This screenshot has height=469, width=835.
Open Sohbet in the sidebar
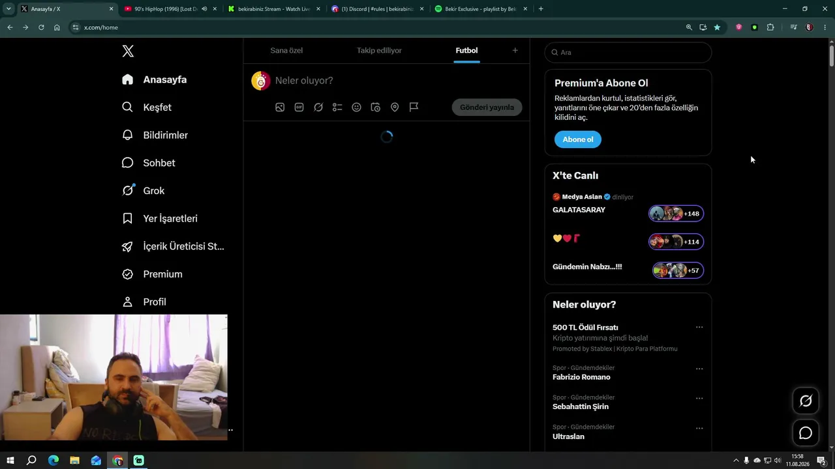148,163
